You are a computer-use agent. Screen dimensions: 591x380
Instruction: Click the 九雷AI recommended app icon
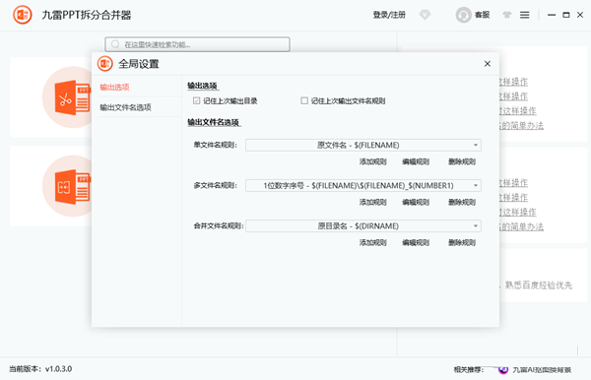(503, 370)
